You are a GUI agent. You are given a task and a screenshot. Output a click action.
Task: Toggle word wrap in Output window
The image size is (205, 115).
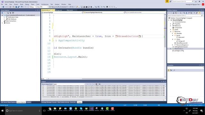[x=100, y=84]
